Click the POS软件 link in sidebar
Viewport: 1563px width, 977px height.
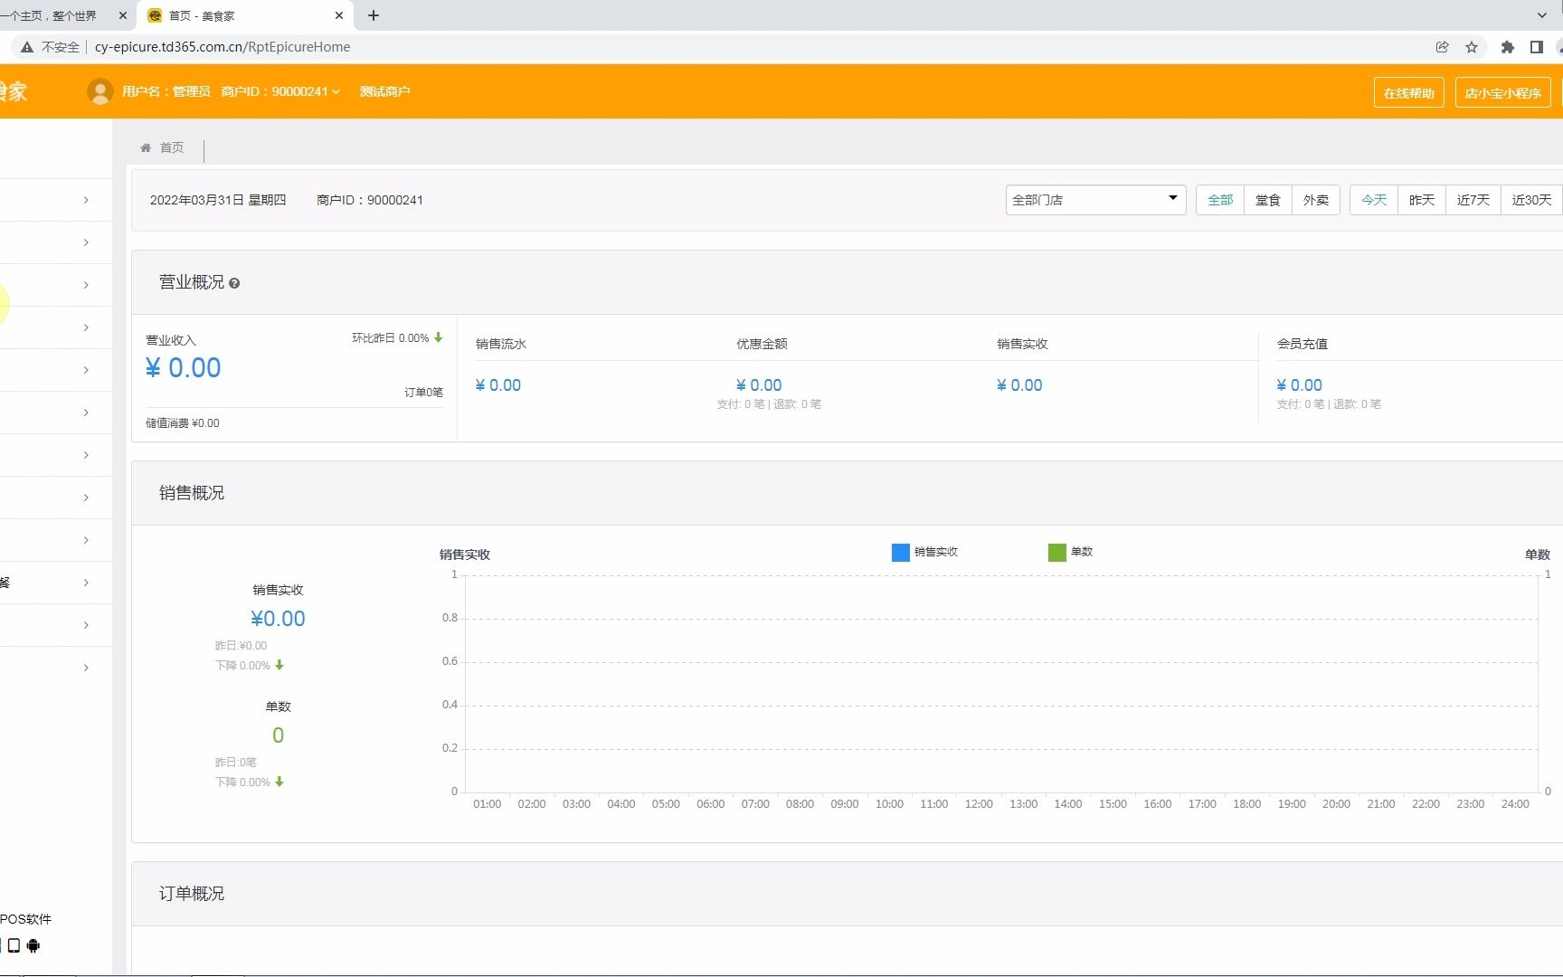(26, 919)
